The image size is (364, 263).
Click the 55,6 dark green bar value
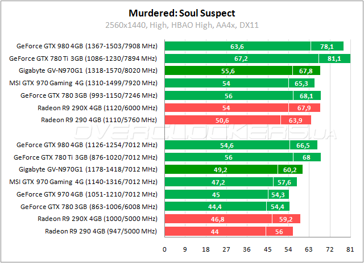(x=228, y=71)
